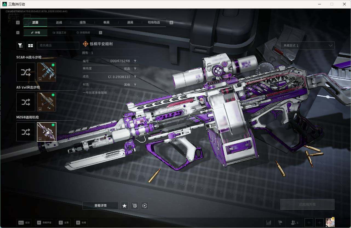Play the skin preview video
This screenshot has height=228, width=351.
tap(145, 206)
